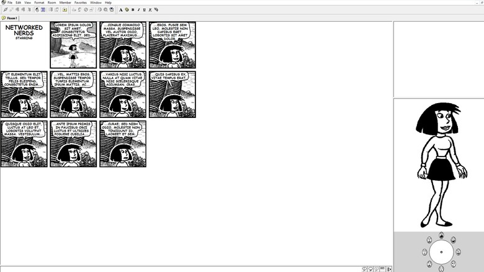484x272 pixels.
Task: Open the Edit menu
Action: [x=19, y=2]
